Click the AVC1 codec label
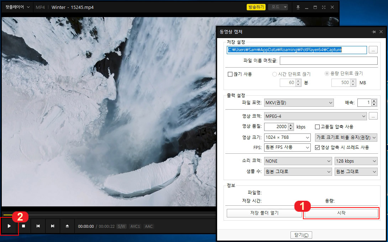This screenshot has height=242, width=388. point(135,226)
